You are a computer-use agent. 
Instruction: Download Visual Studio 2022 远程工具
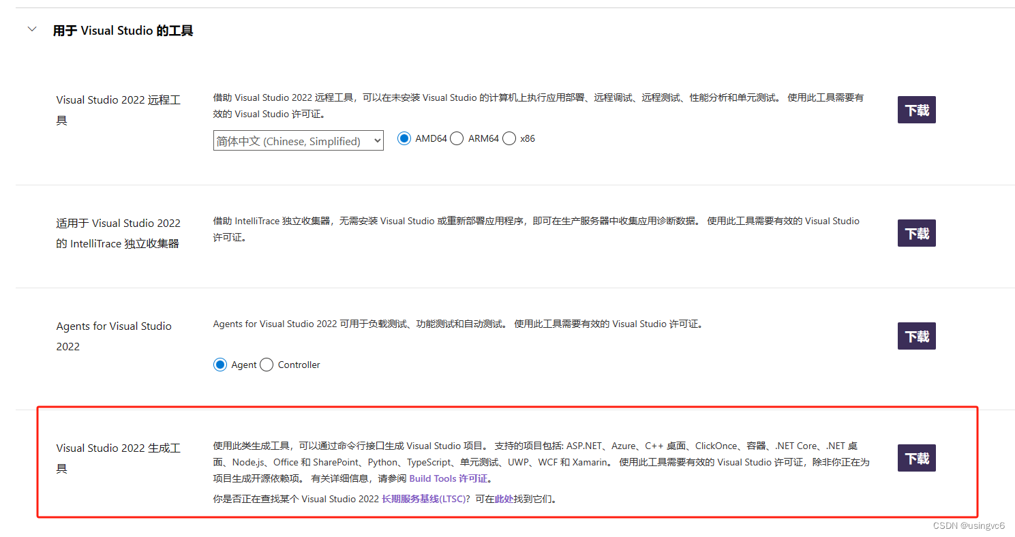[x=916, y=110]
